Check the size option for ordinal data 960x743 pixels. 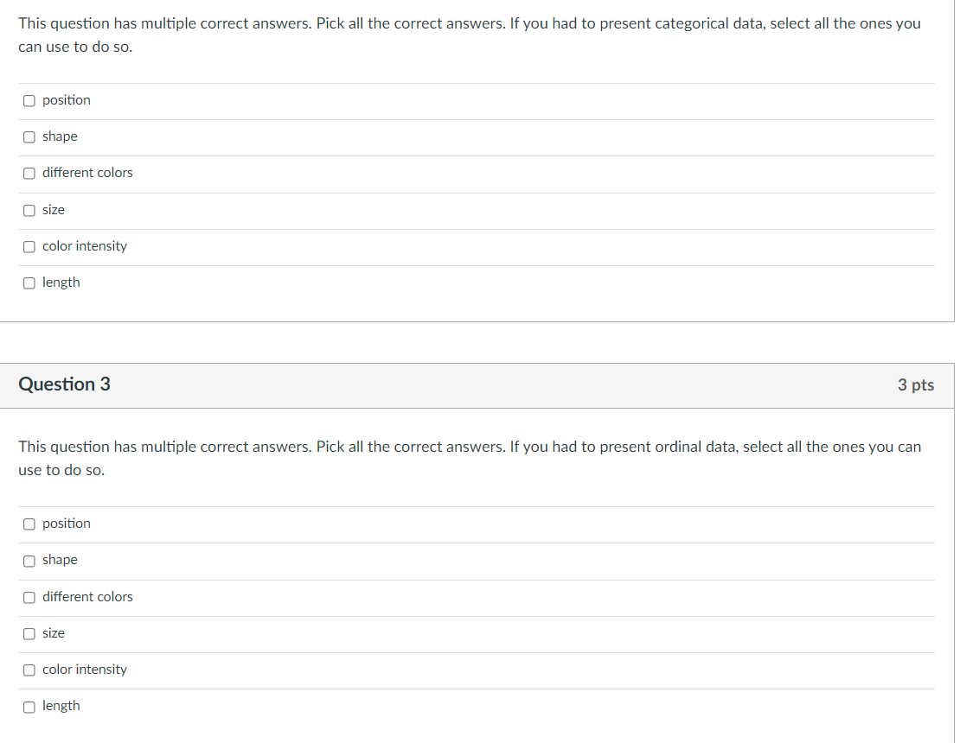[x=29, y=633]
